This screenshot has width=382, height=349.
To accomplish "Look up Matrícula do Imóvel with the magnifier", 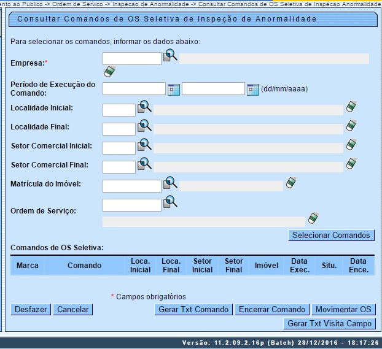I will [170, 183].
